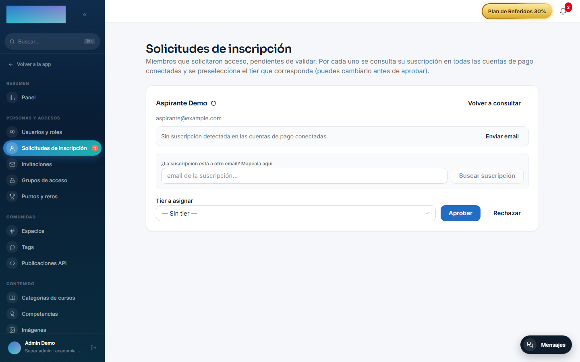Click the Solicitudes de inscripción page heading

219,49
